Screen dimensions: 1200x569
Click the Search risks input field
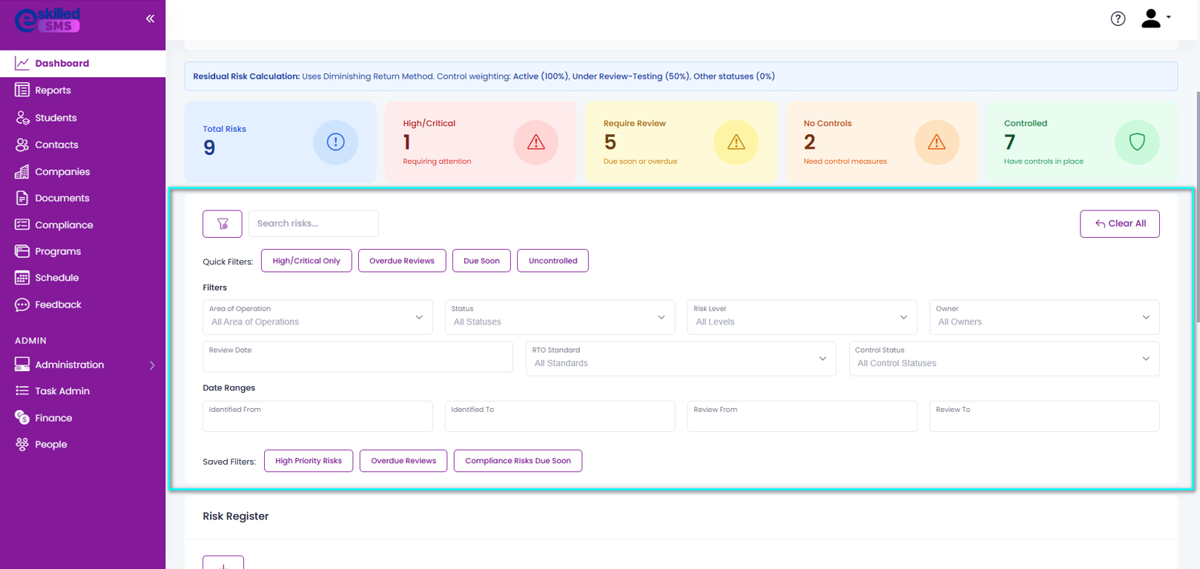[x=313, y=224]
